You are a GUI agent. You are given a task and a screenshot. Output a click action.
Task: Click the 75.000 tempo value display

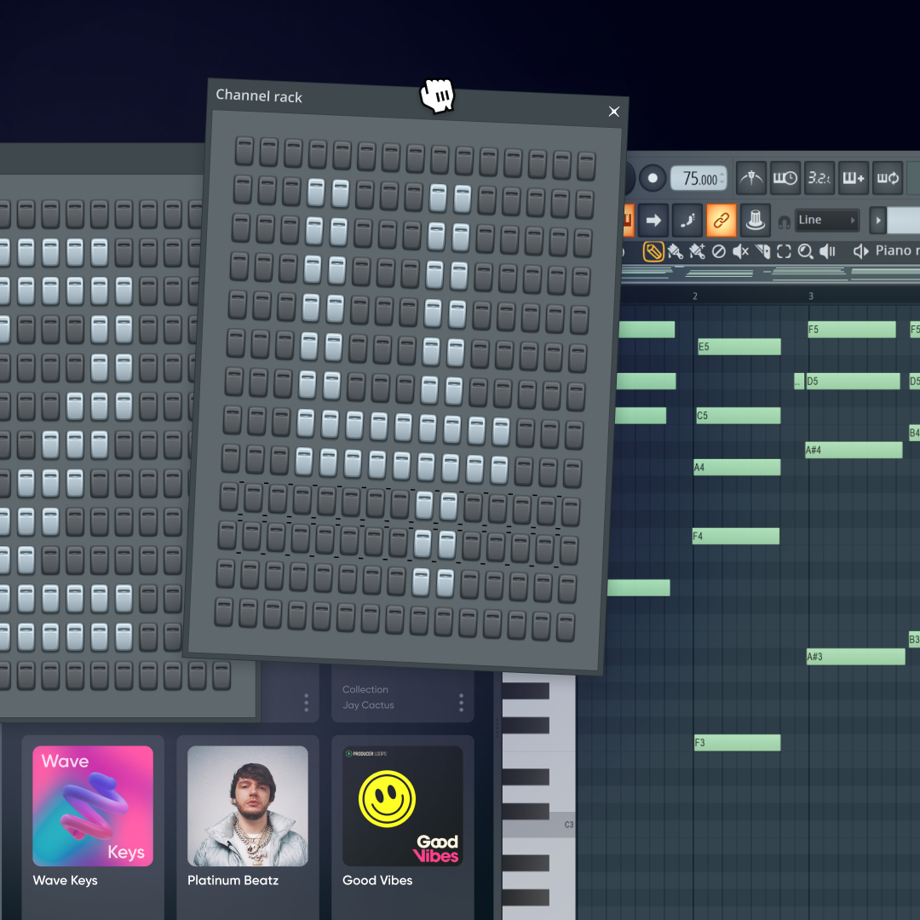click(699, 179)
